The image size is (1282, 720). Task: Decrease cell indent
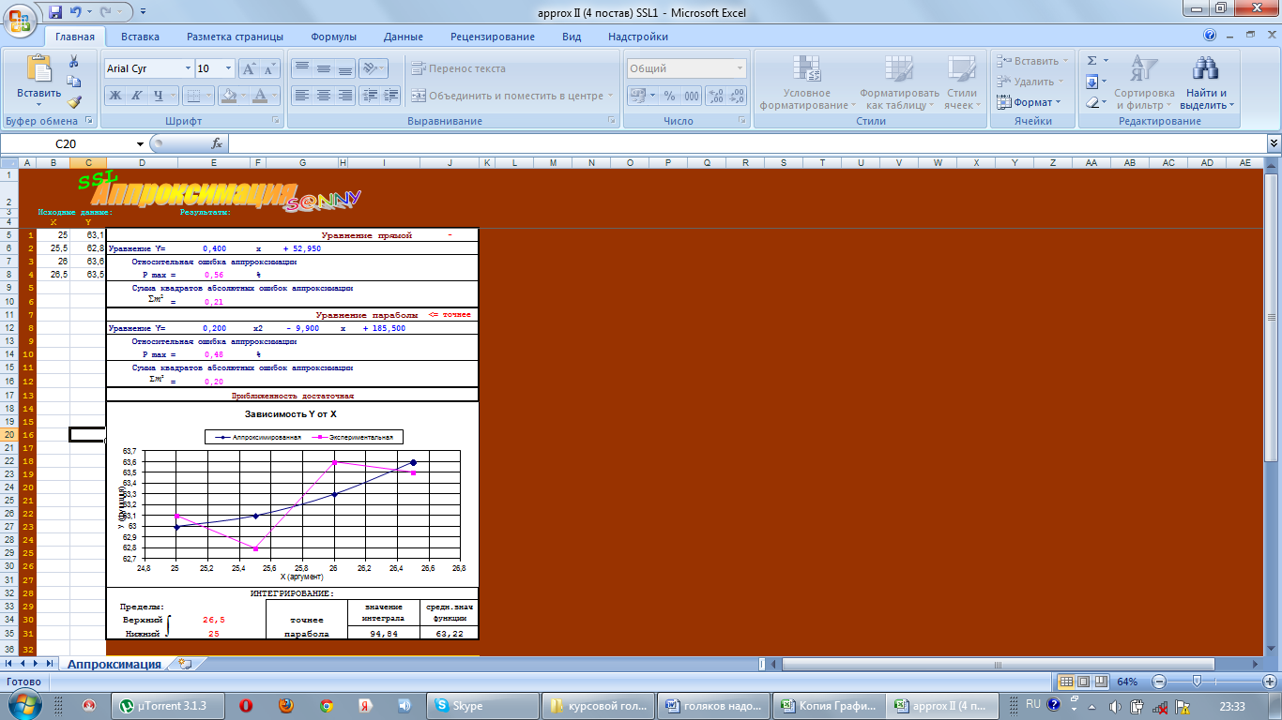point(369,95)
